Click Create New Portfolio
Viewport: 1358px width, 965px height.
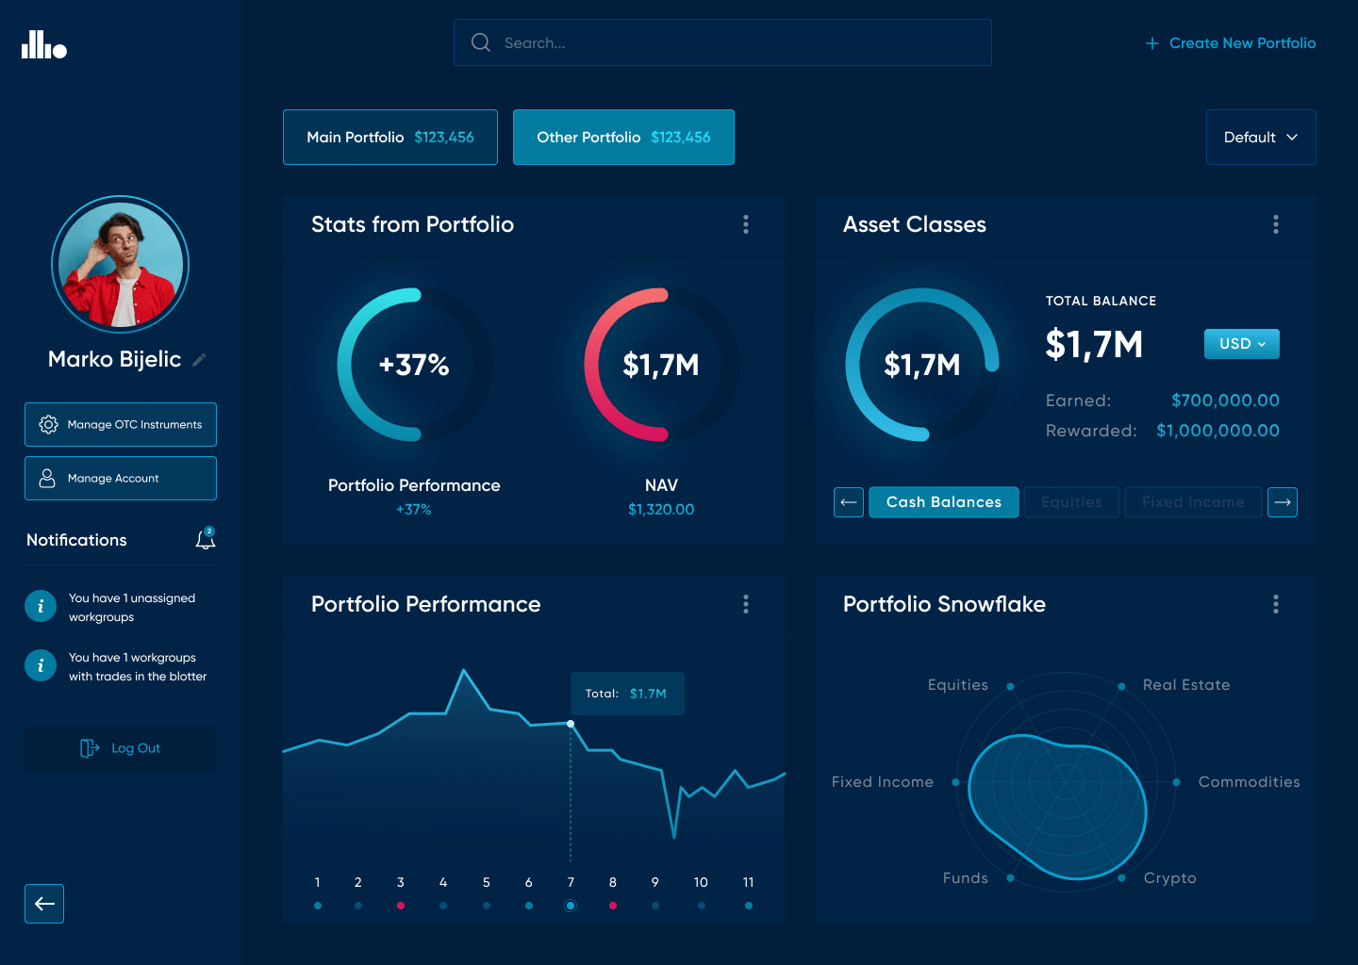1230,42
